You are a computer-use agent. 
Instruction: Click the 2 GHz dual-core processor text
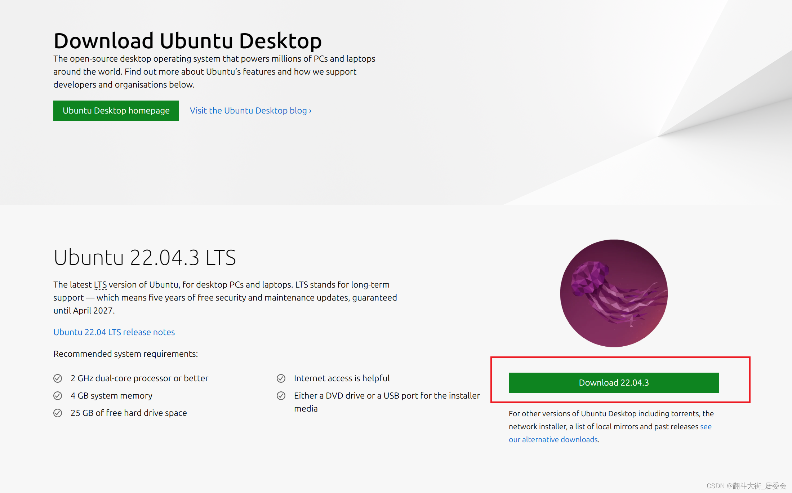coord(139,378)
